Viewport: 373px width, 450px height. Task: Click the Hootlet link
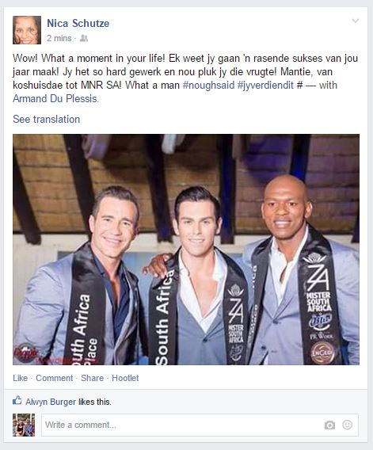(125, 378)
